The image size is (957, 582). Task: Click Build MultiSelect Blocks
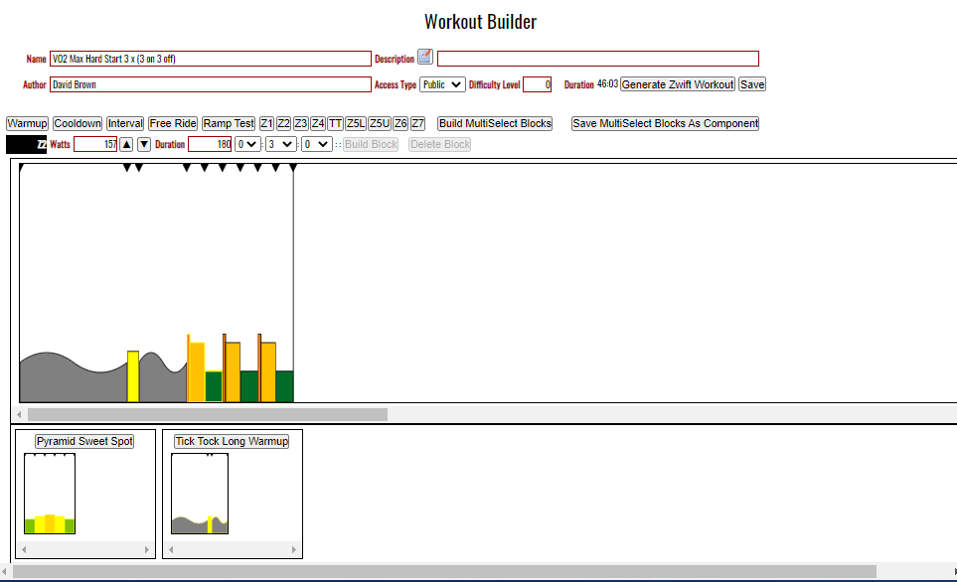496,124
